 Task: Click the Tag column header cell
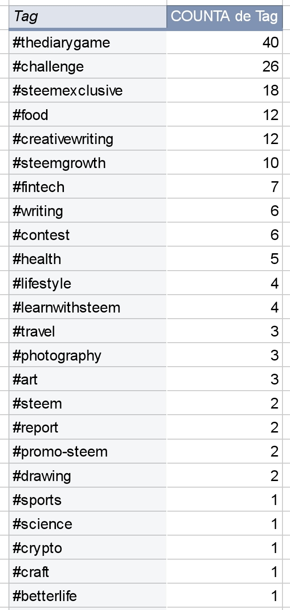[87, 17]
